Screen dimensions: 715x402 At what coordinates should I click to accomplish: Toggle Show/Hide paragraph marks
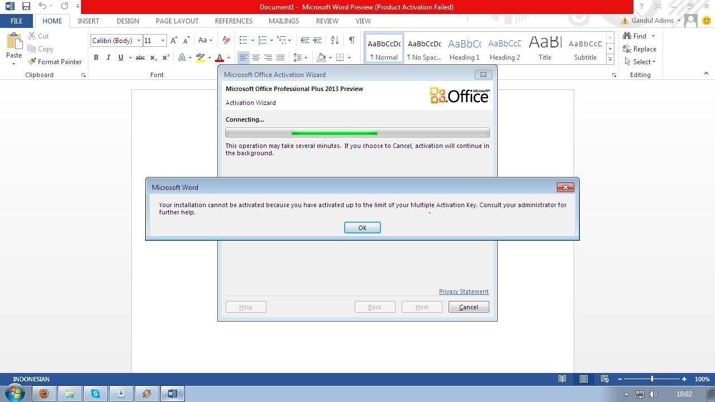click(x=351, y=40)
